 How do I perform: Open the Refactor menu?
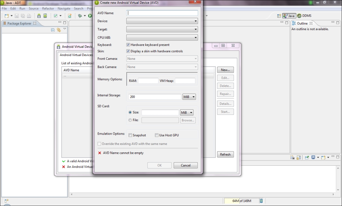pos(48,9)
